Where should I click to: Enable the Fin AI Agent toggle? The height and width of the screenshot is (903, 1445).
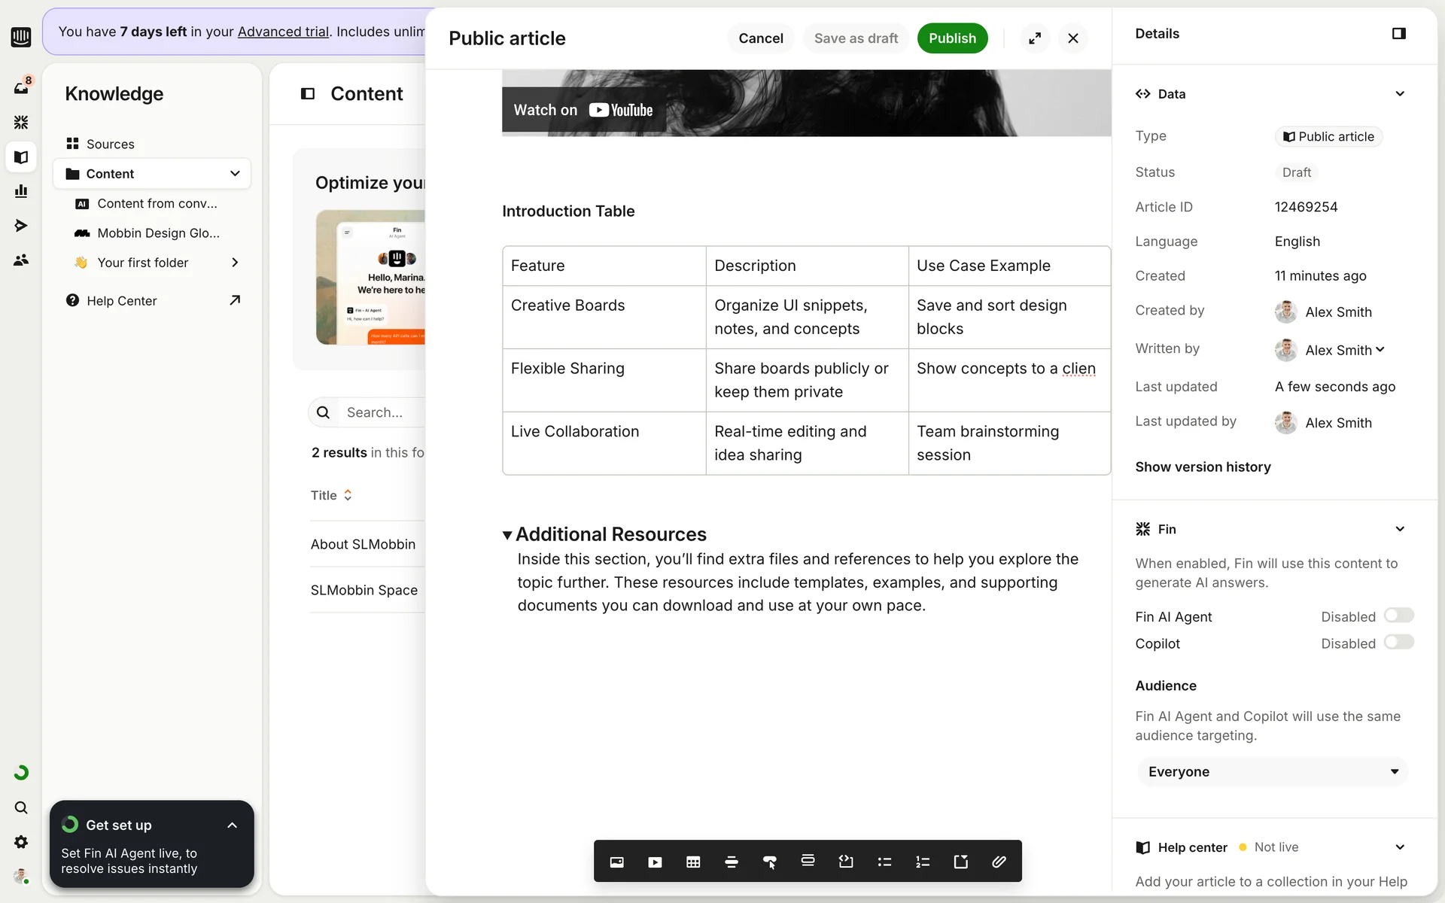click(x=1398, y=616)
